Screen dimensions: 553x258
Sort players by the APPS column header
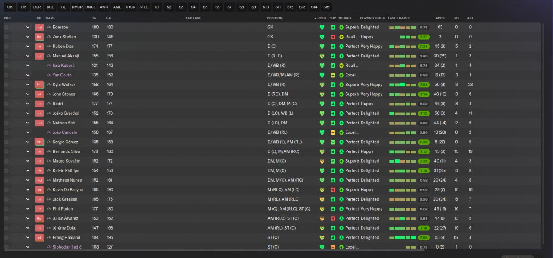pos(440,18)
